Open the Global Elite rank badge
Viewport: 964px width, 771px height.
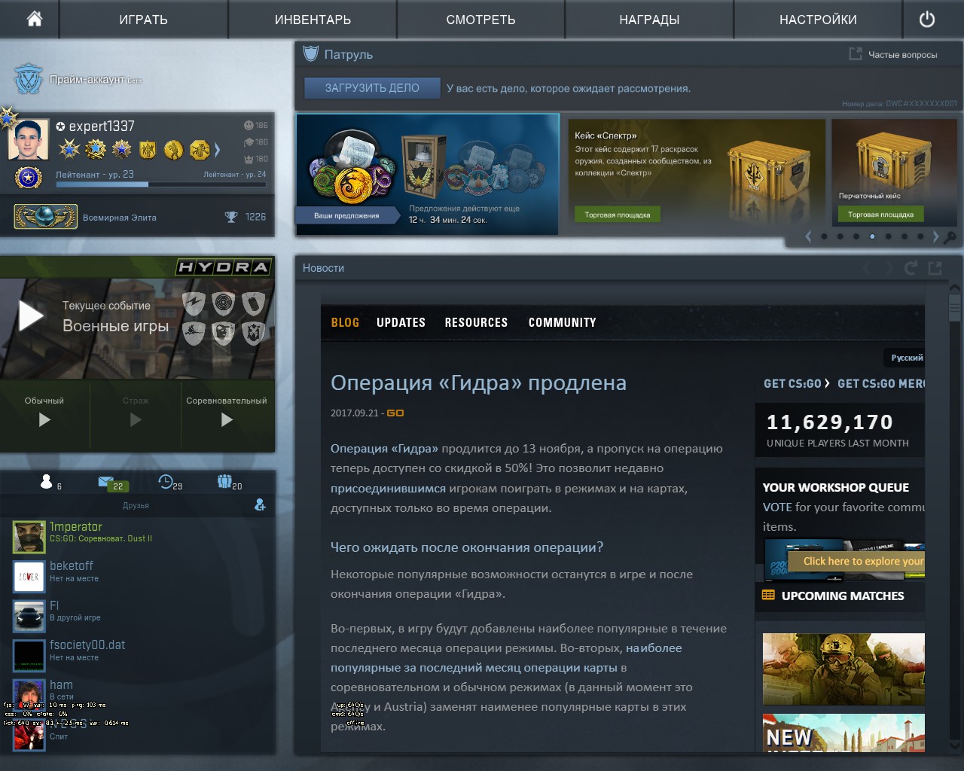[x=45, y=217]
